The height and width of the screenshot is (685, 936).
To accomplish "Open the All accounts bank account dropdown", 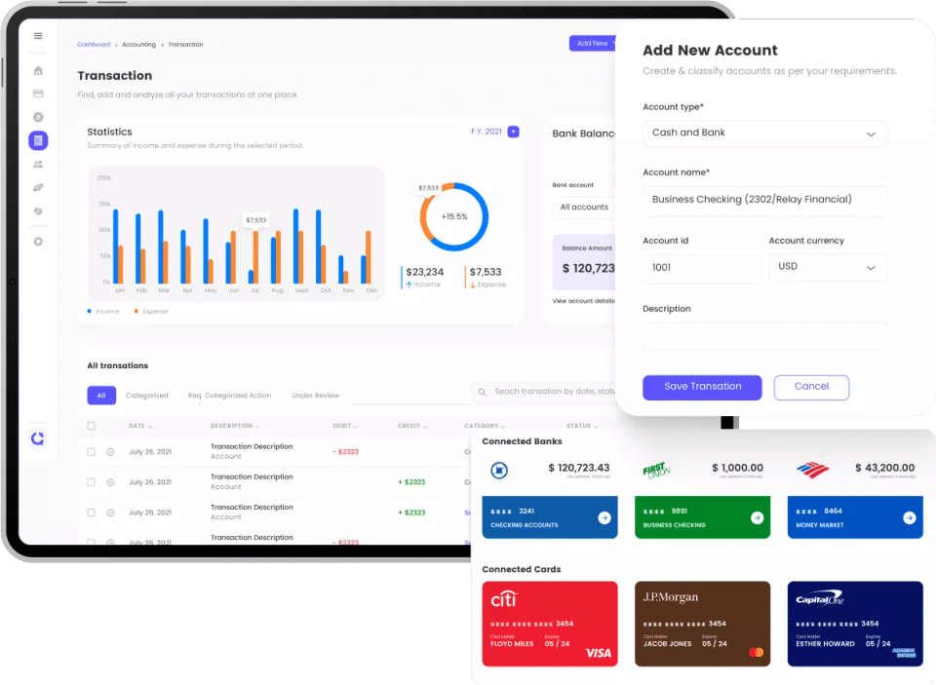I will pyautogui.click(x=584, y=207).
